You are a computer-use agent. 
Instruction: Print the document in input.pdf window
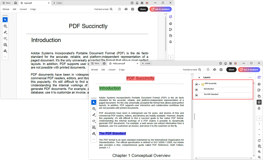pyautogui.click(x=132, y=9)
